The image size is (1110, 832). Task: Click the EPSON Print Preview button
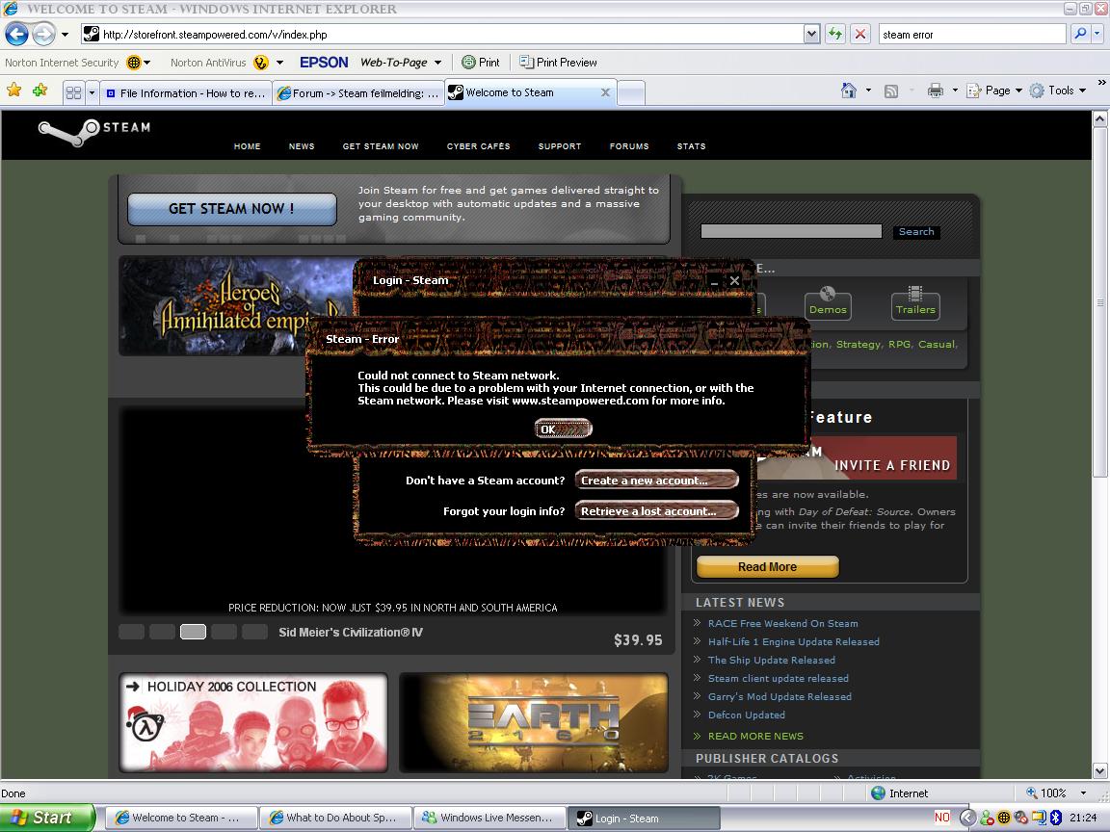tap(558, 63)
